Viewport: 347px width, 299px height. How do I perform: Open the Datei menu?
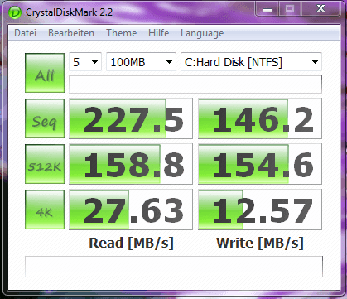pyautogui.click(x=25, y=33)
